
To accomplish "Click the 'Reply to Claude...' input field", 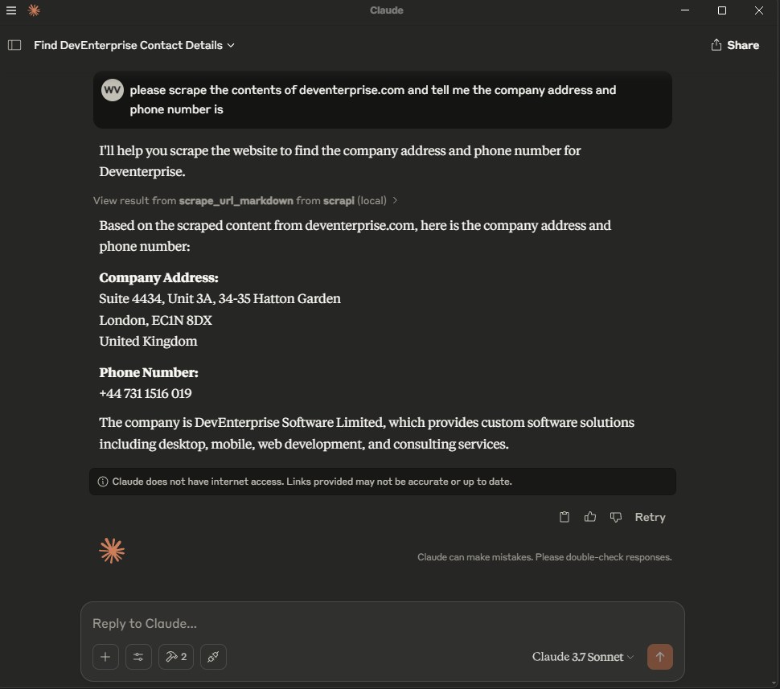I will tap(382, 624).
